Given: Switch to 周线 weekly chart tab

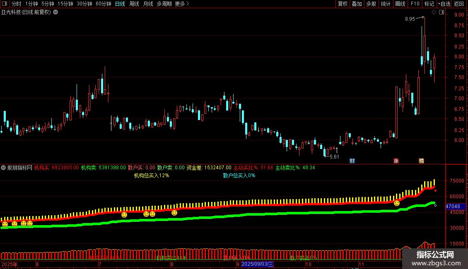Looking at the screenshot, I should [x=134, y=4].
